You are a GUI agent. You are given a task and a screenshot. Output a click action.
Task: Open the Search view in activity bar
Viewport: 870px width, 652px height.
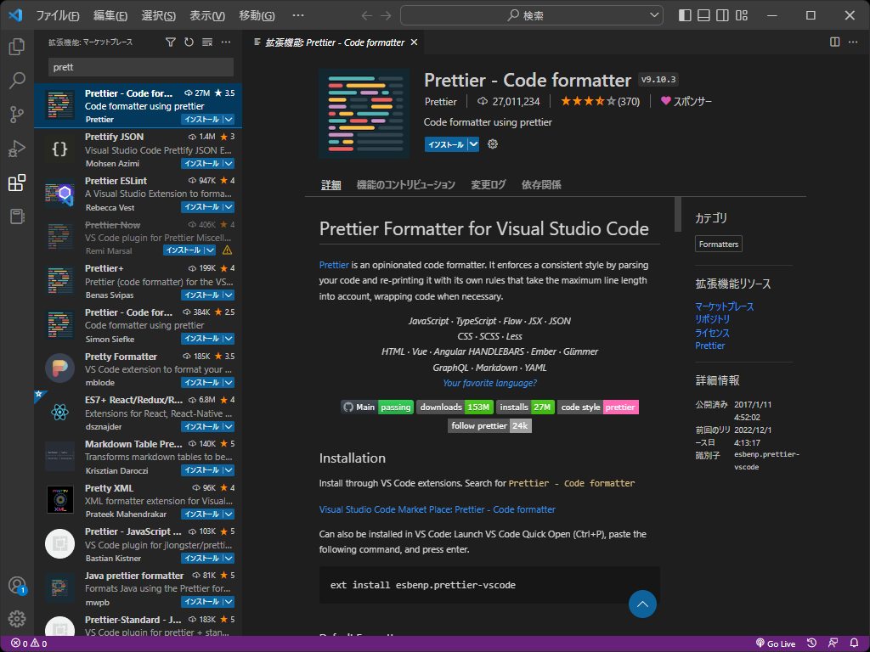17,81
